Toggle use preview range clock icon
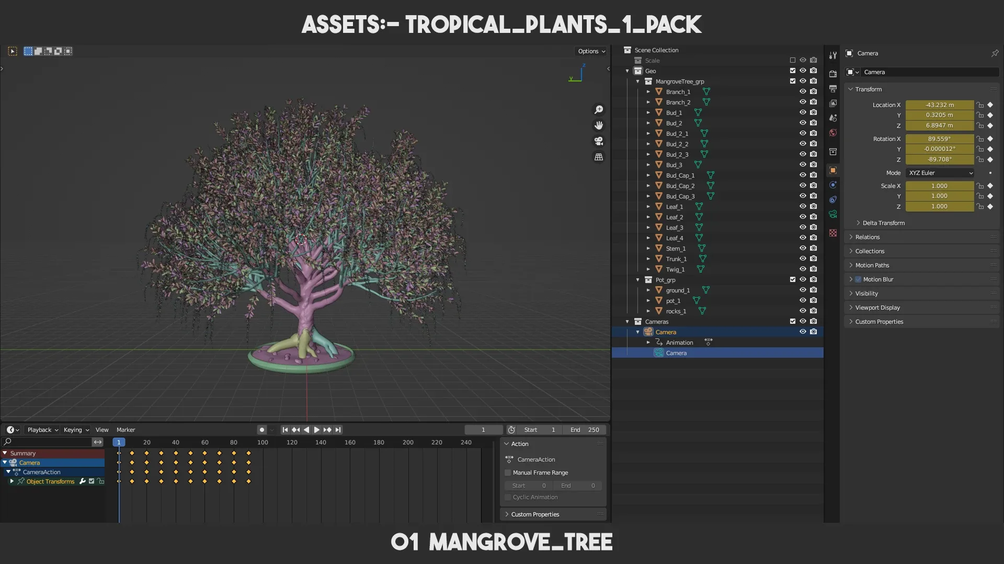Image resolution: width=1004 pixels, height=564 pixels. [x=511, y=430]
